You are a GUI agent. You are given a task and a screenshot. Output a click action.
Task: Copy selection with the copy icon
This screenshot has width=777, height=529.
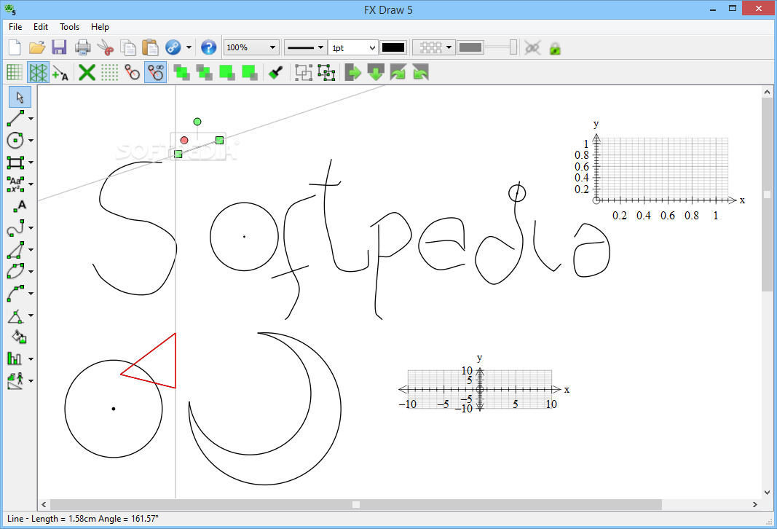(x=128, y=47)
